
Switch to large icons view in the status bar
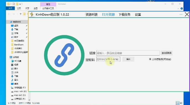(181, 103)
